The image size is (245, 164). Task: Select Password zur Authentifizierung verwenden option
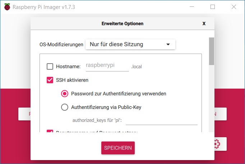pyautogui.click(x=65, y=94)
